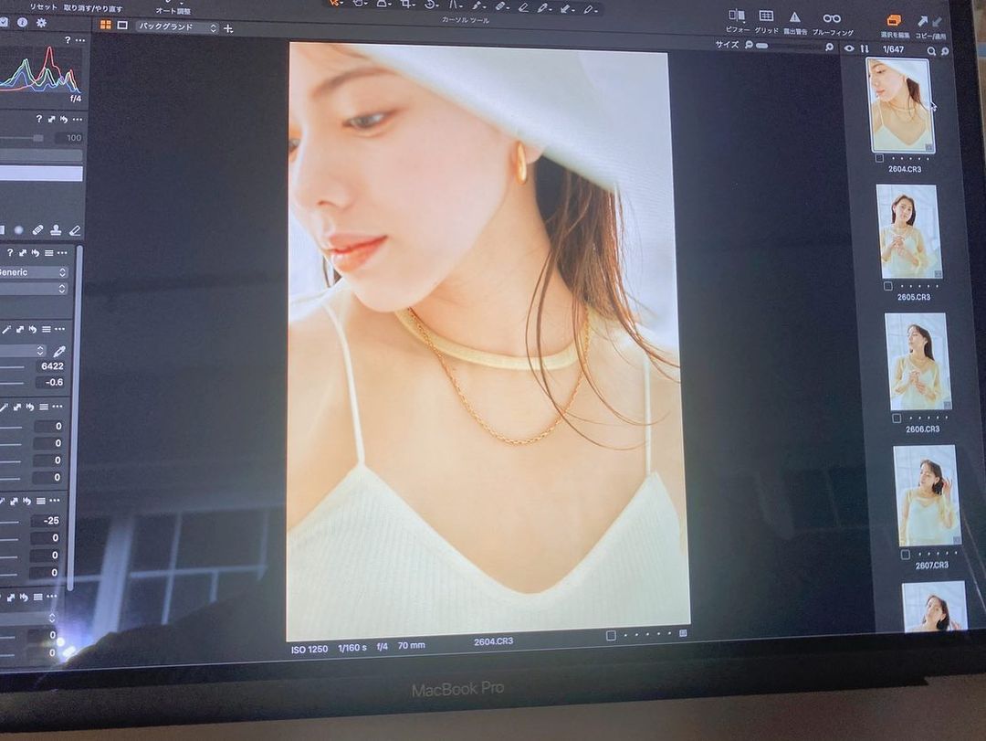Select thumbnail 2604.CR3 in browser
This screenshot has height=741, width=986.
point(900,104)
